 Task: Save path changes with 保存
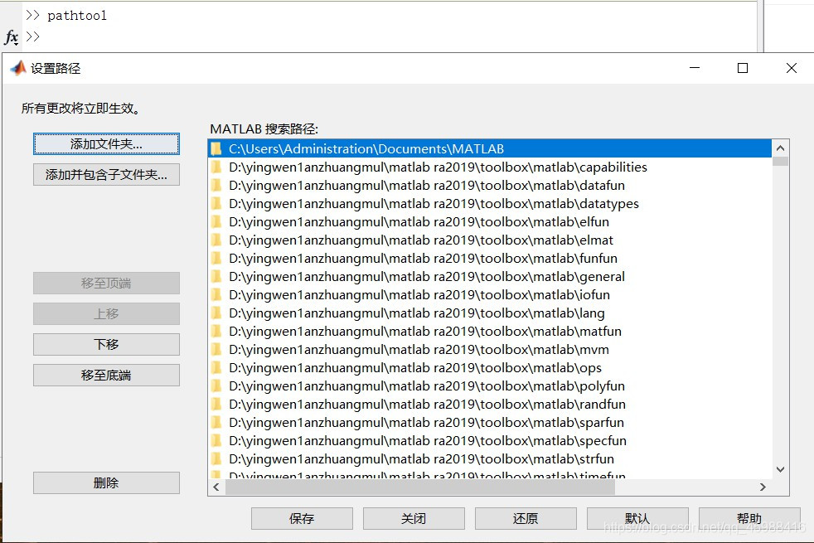[x=302, y=518]
